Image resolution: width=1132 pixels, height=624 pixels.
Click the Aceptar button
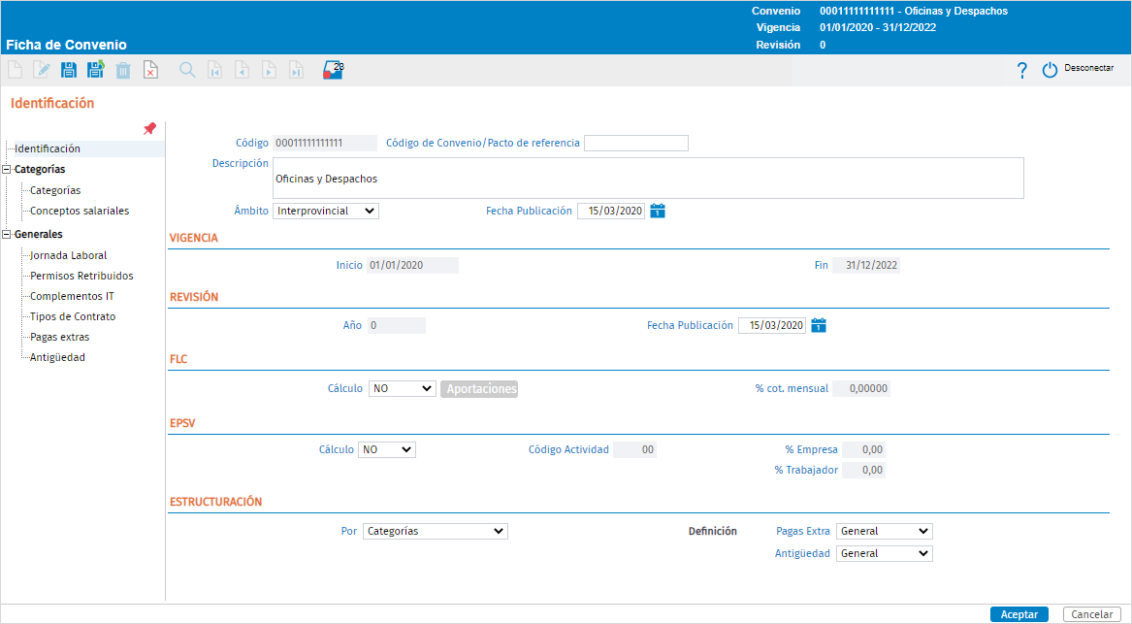[x=1019, y=614]
